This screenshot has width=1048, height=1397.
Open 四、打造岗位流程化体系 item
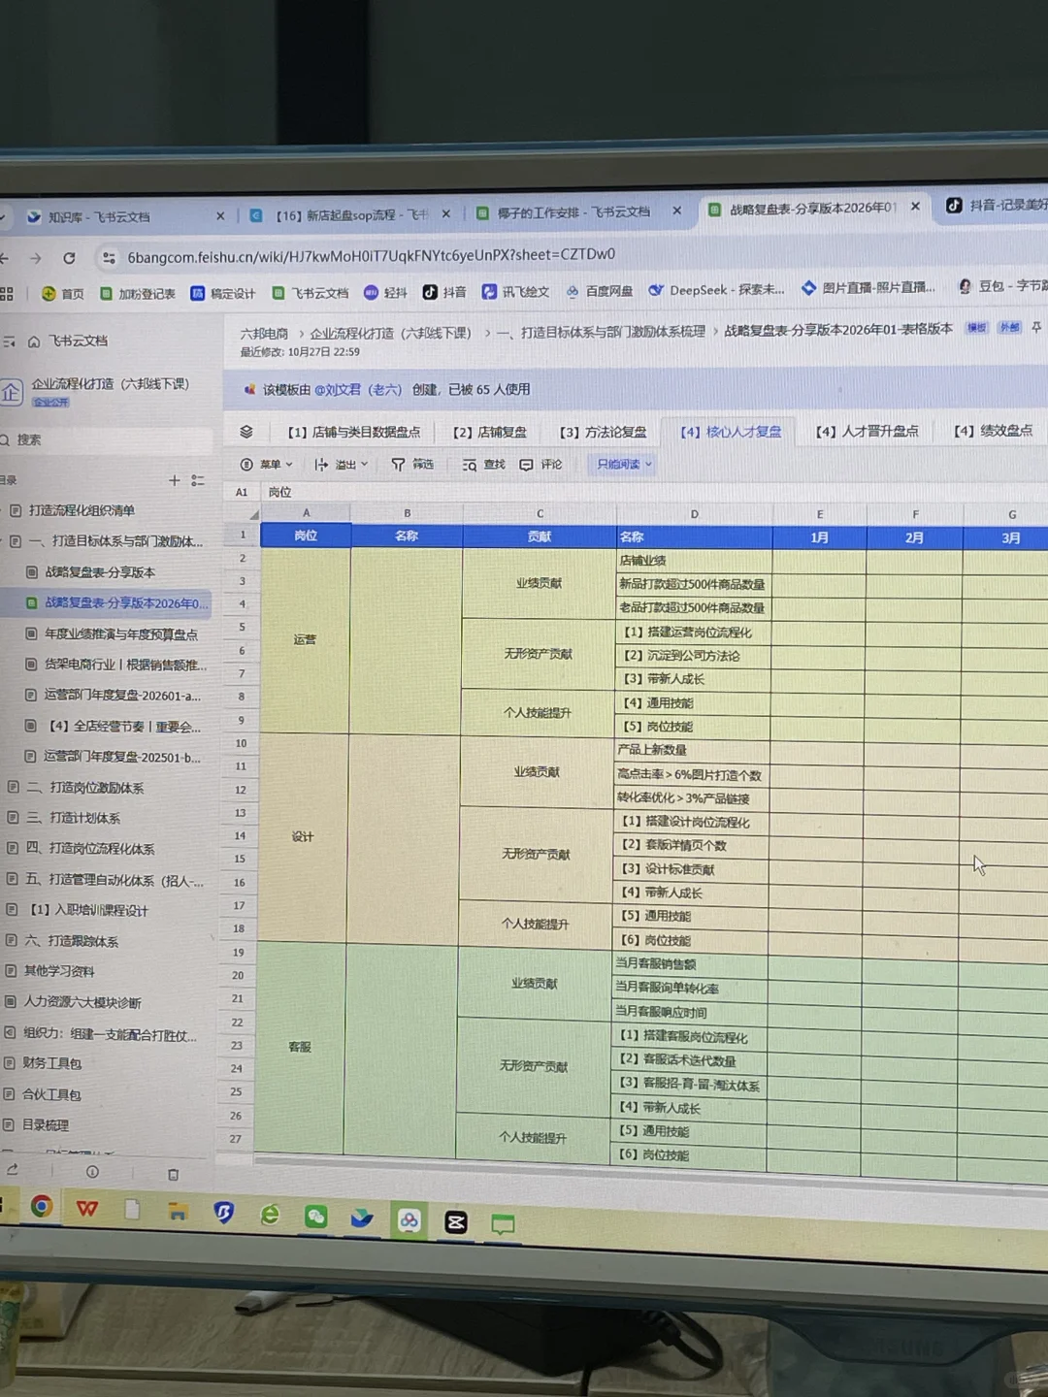tap(89, 848)
